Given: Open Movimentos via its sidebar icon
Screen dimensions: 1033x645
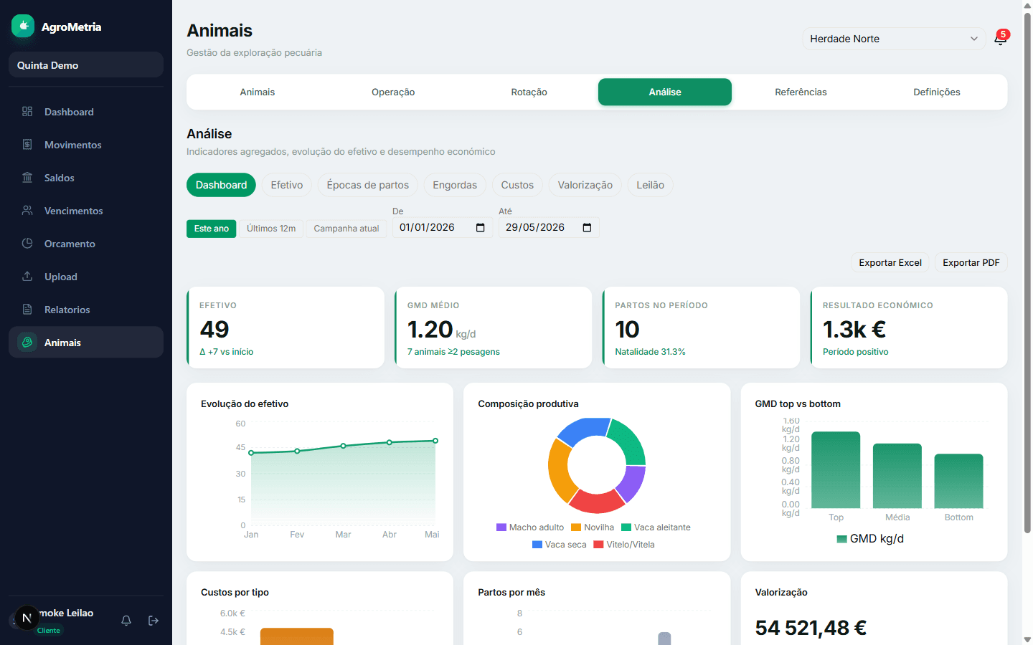Looking at the screenshot, I should (x=27, y=144).
